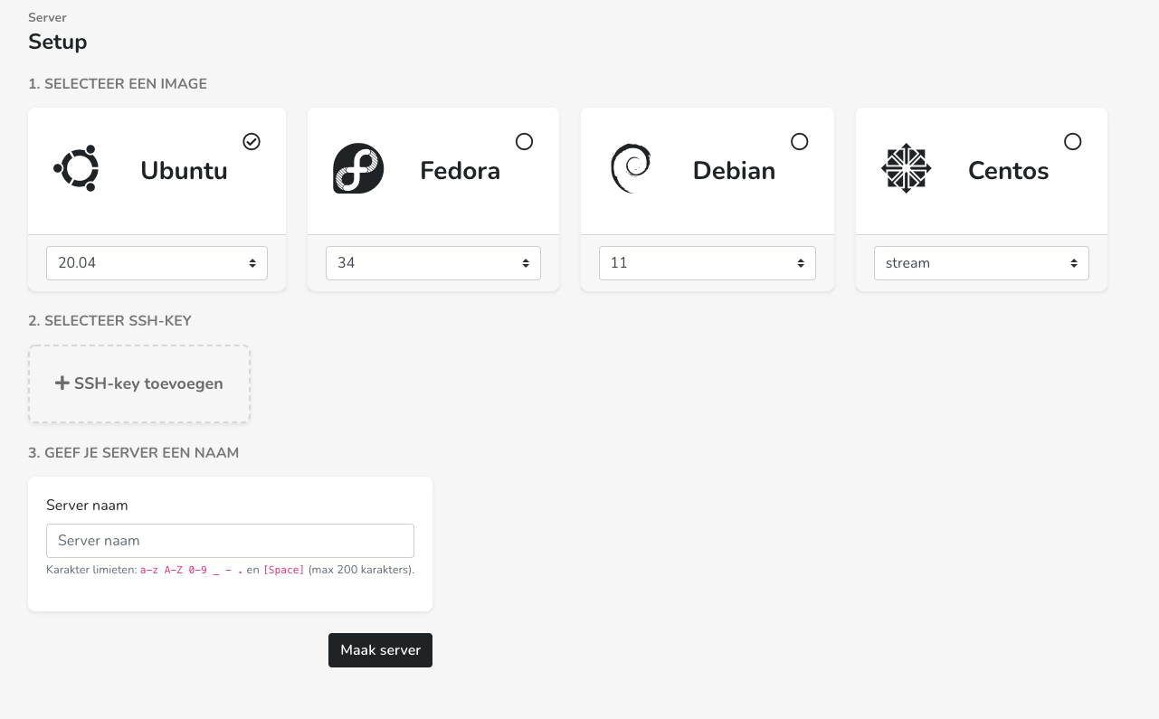
Task: Click the plus icon for SSH-key
Action: coord(62,383)
